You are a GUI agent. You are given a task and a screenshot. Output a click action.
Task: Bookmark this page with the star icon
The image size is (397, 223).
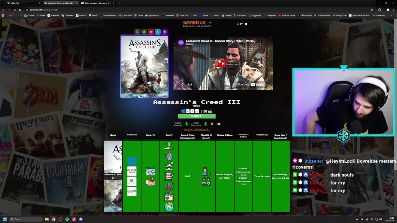(x=372, y=10)
